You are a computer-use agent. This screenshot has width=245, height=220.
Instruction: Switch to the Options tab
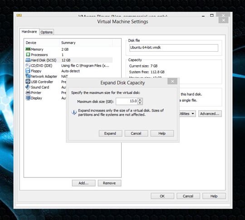[x=47, y=32]
